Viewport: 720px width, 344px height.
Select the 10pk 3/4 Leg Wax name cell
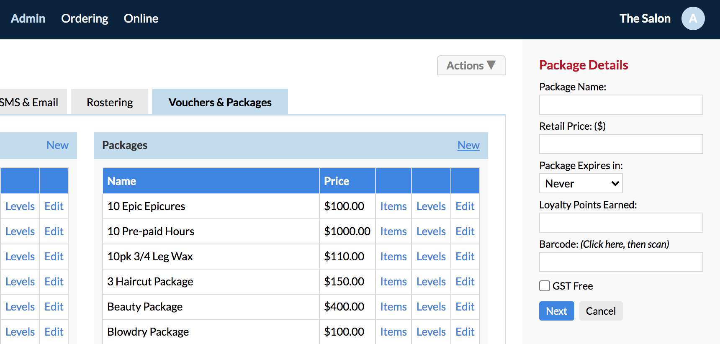pos(211,257)
